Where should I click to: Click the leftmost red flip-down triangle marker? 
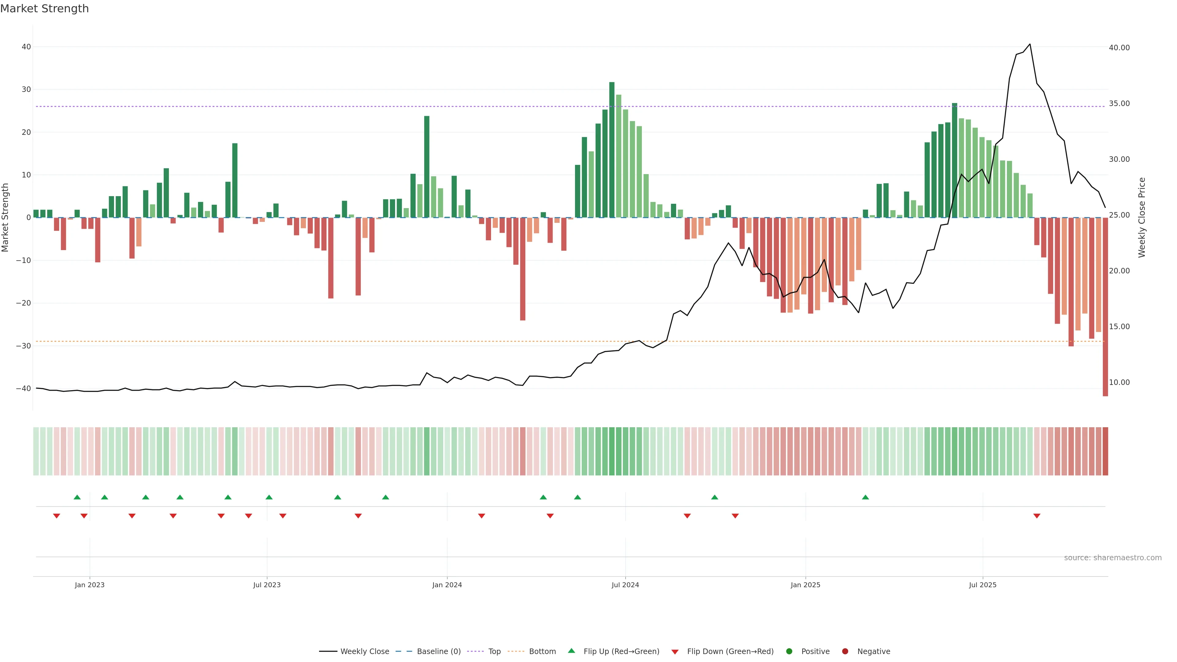click(57, 516)
